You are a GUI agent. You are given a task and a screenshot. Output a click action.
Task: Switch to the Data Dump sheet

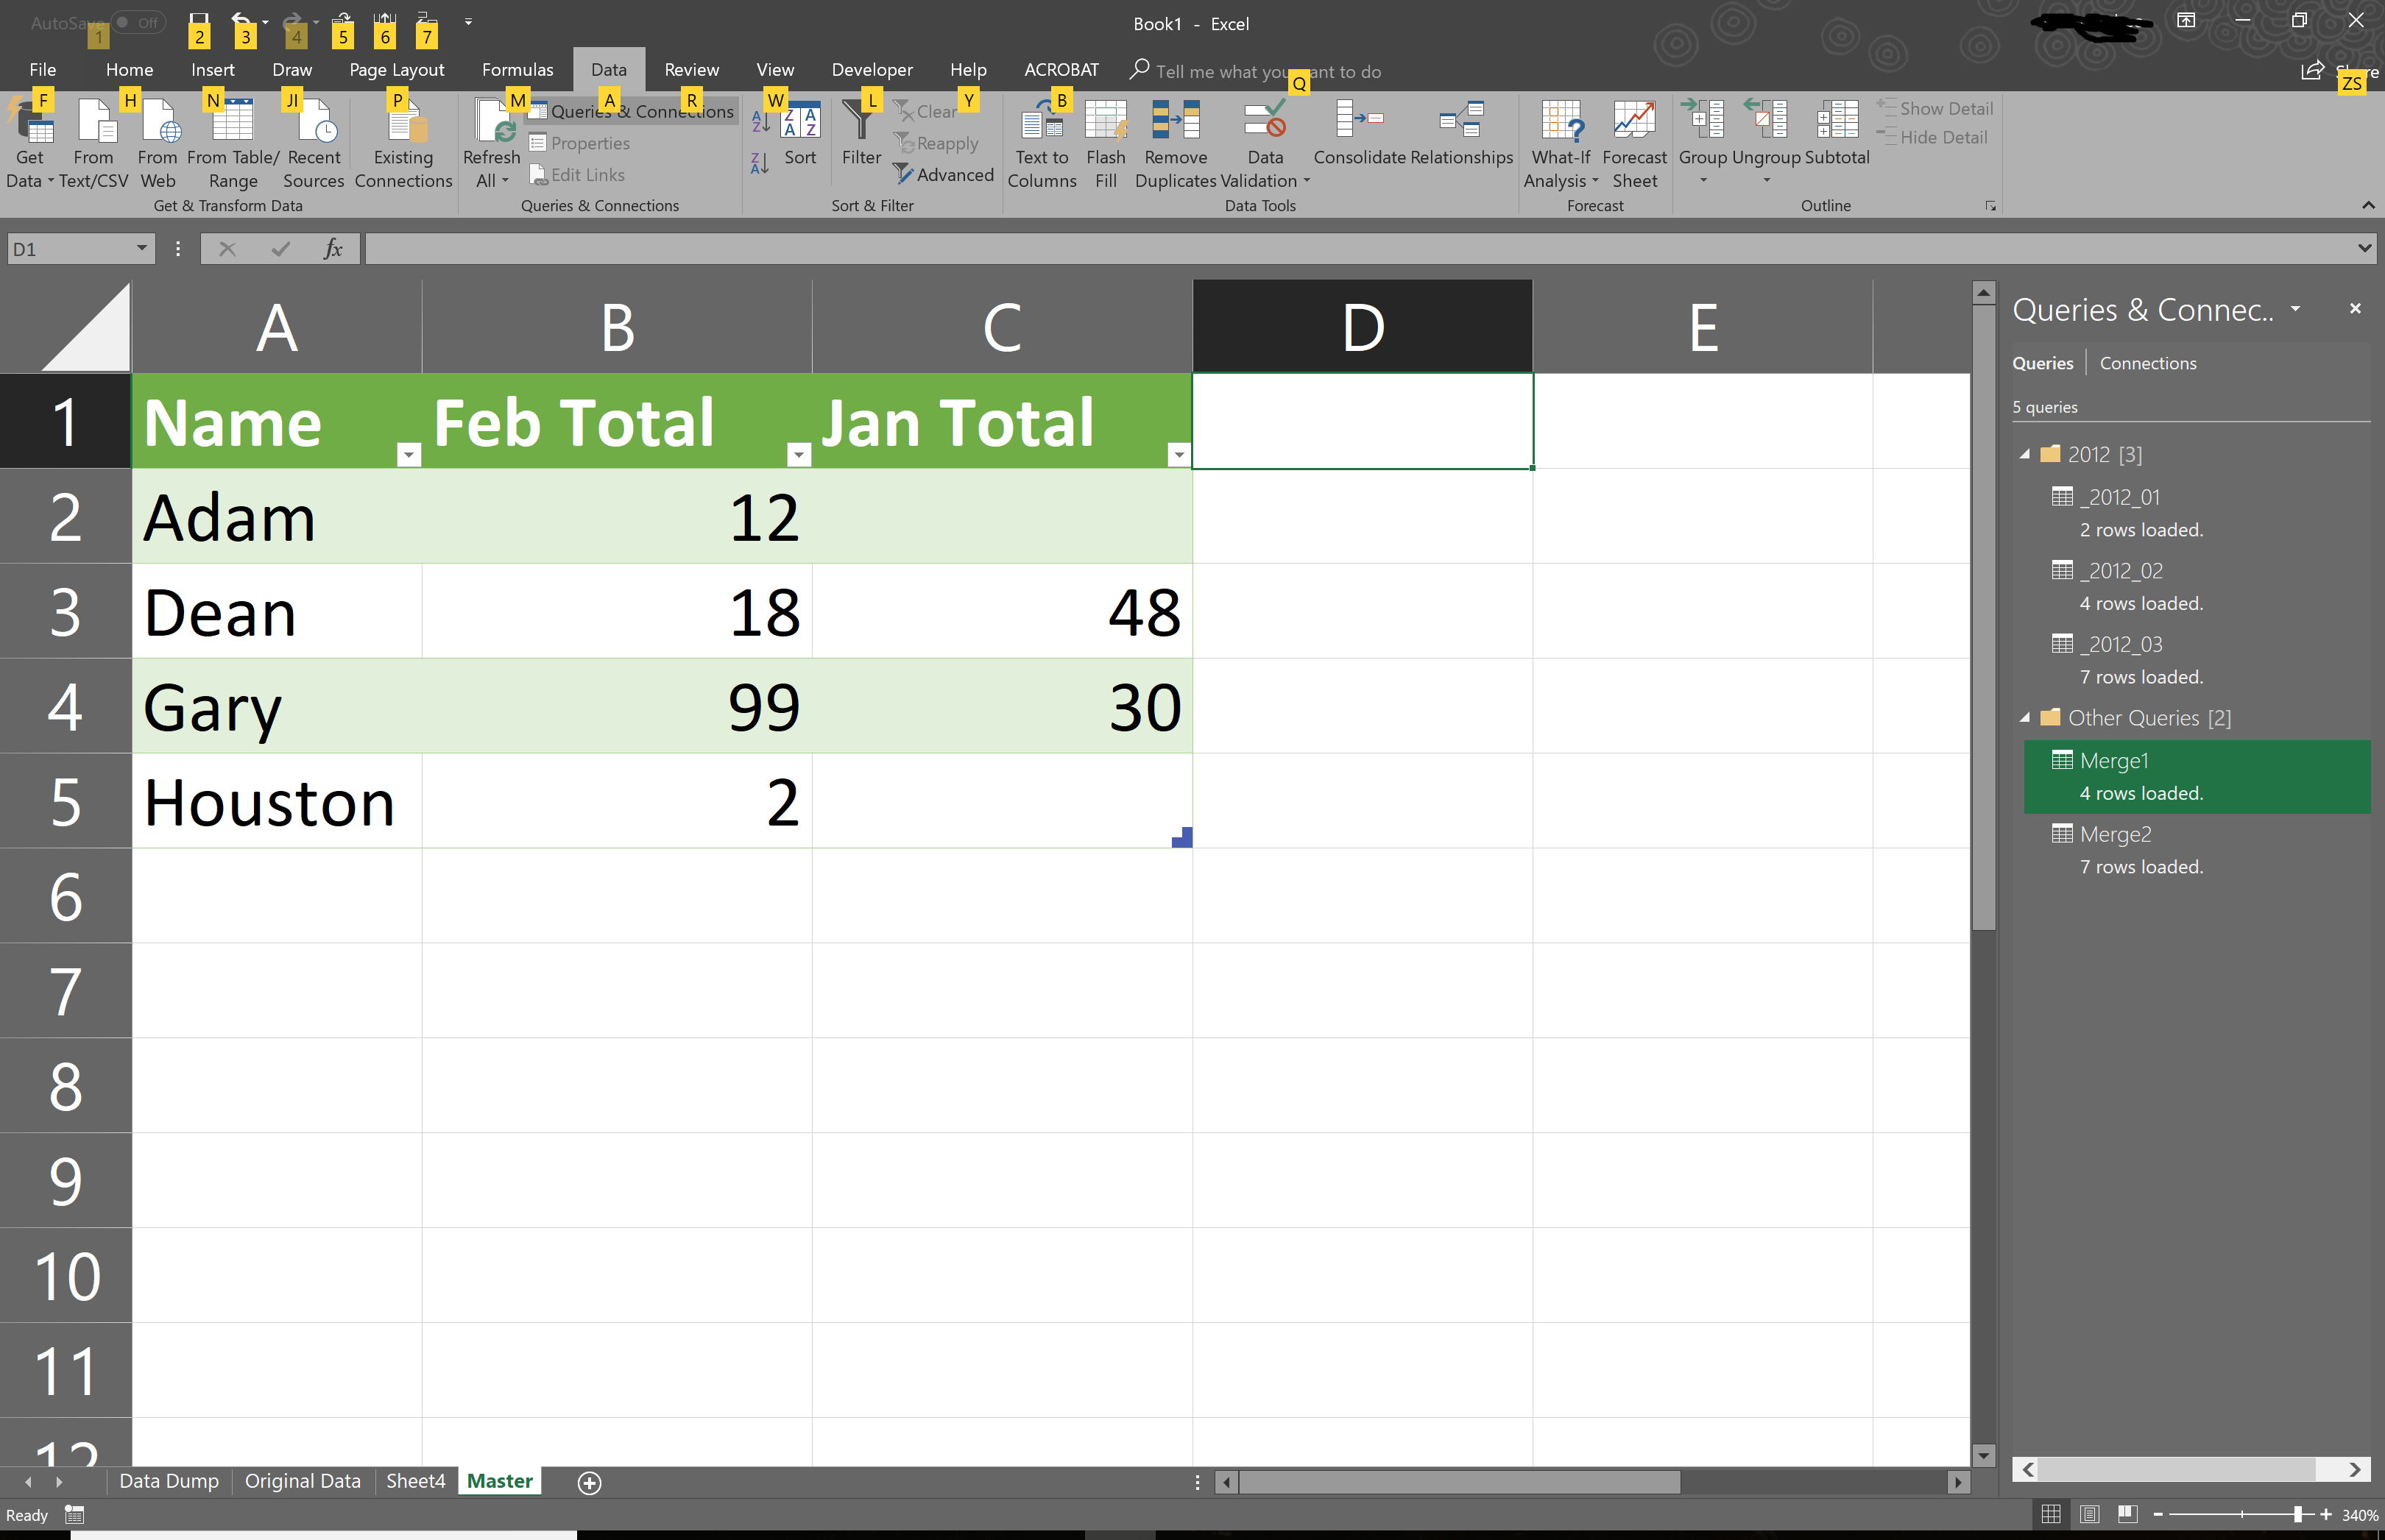(x=169, y=1481)
